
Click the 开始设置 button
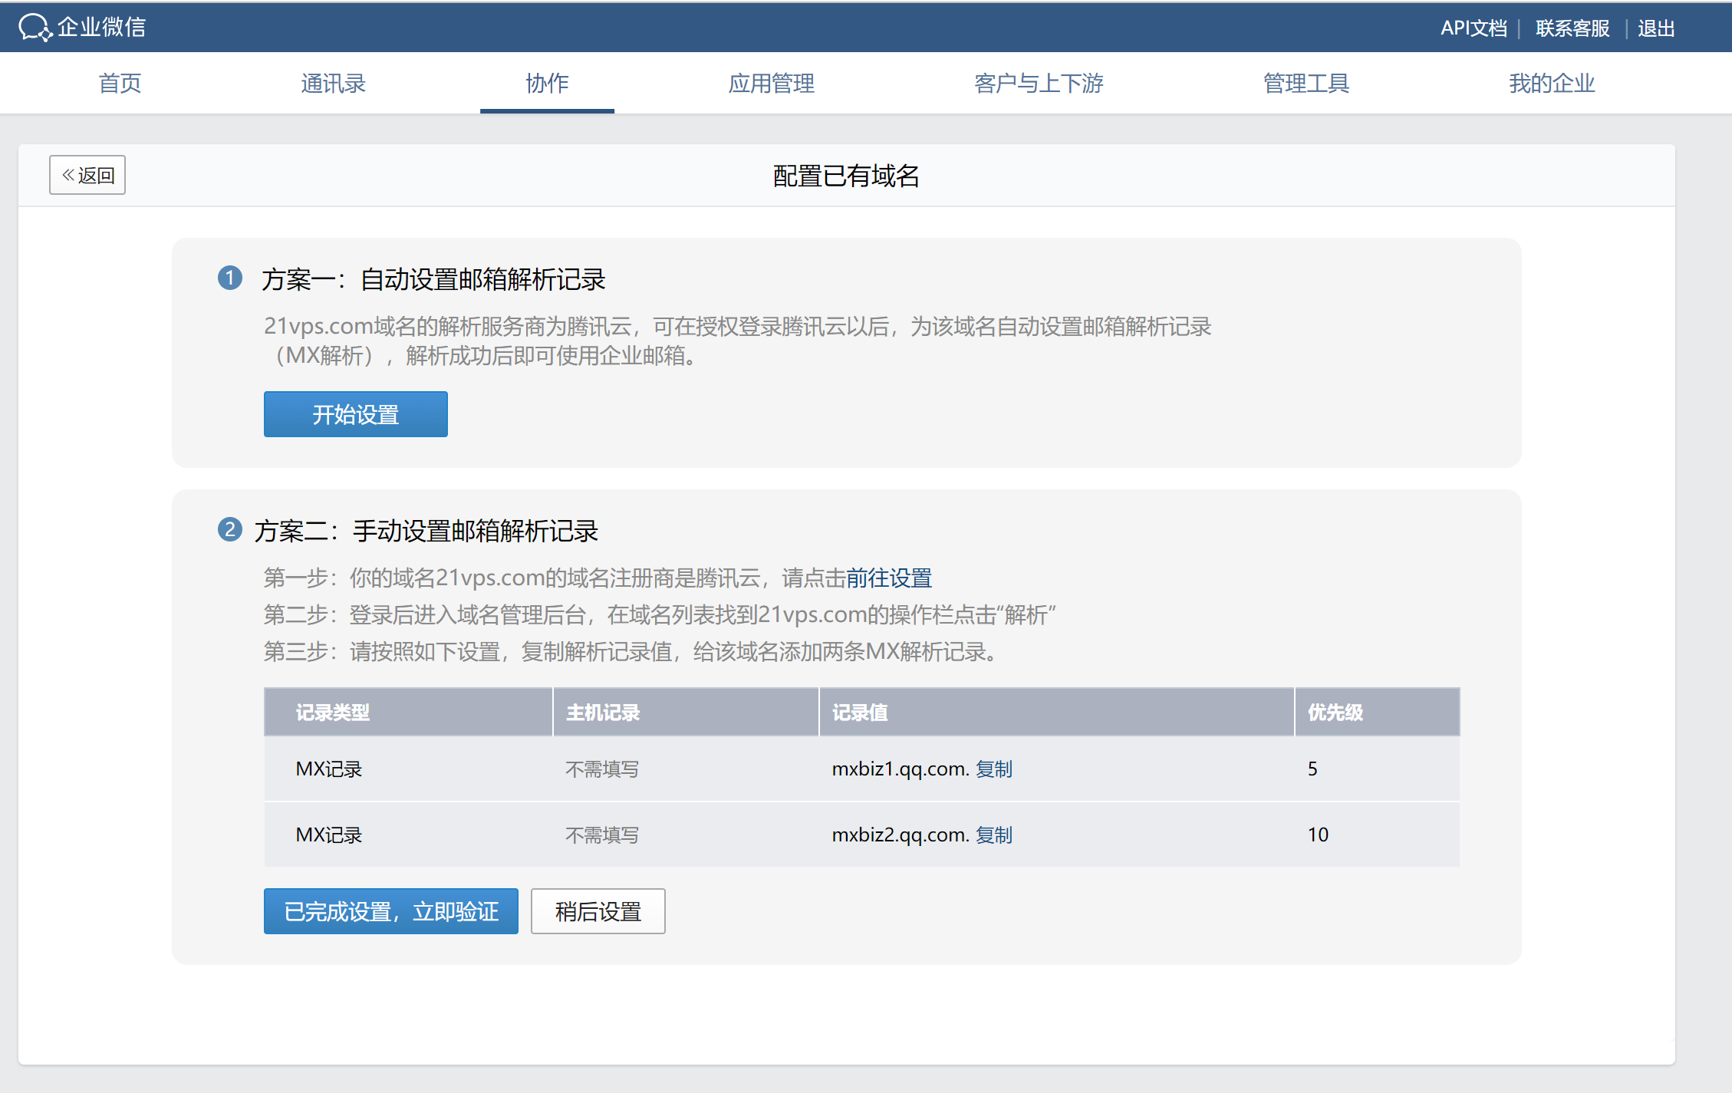pyautogui.click(x=356, y=414)
